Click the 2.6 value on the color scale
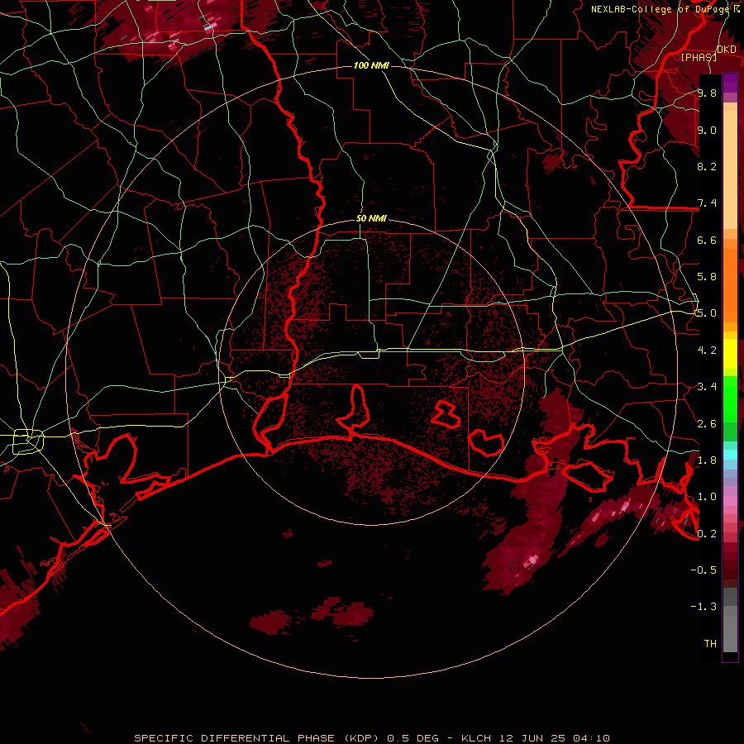The width and height of the screenshot is (744, 744). pyautogui.click(x=707, y=423)
